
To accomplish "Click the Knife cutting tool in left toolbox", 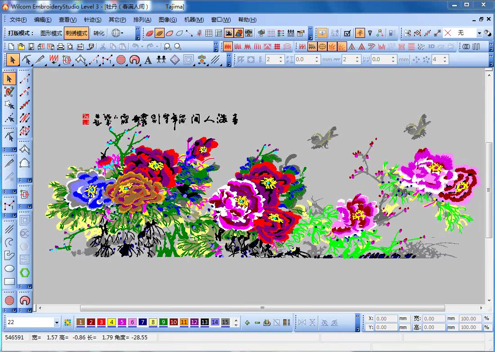I will 9,163.
